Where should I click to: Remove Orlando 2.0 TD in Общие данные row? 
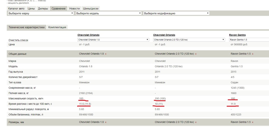click(196, 54)
